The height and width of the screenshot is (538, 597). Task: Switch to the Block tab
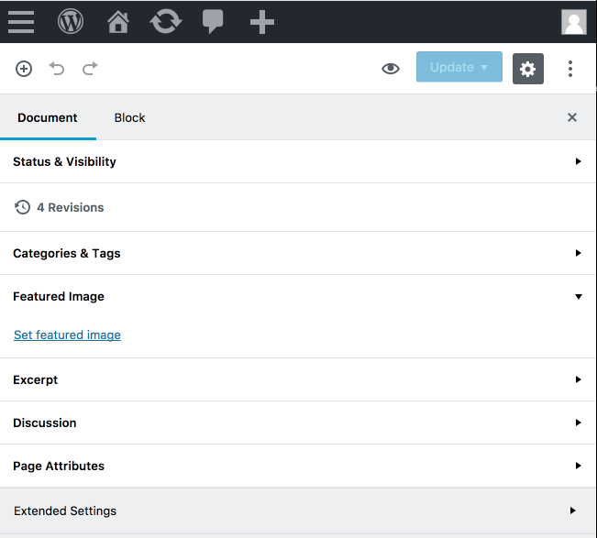129,118
